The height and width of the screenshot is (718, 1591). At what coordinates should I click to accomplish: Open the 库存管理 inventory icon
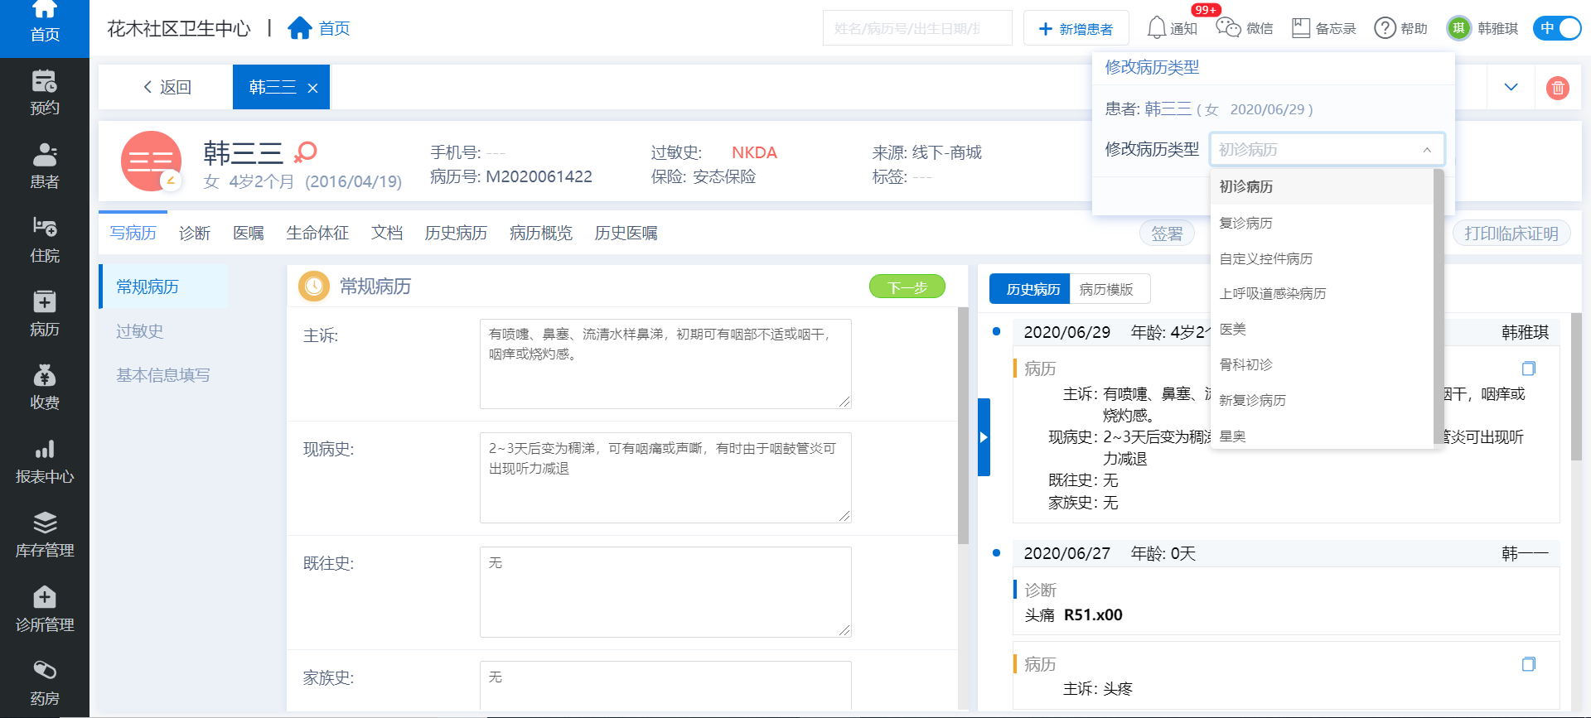click(x=45, y=523)
